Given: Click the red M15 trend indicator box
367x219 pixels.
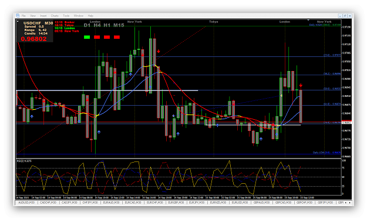Looking at the screenshot, I should click(x=117, y=37).
